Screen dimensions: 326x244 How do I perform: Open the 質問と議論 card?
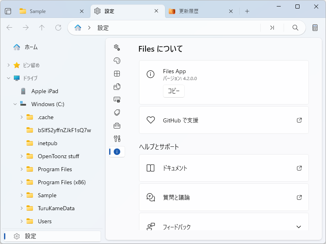coord(224,197)
